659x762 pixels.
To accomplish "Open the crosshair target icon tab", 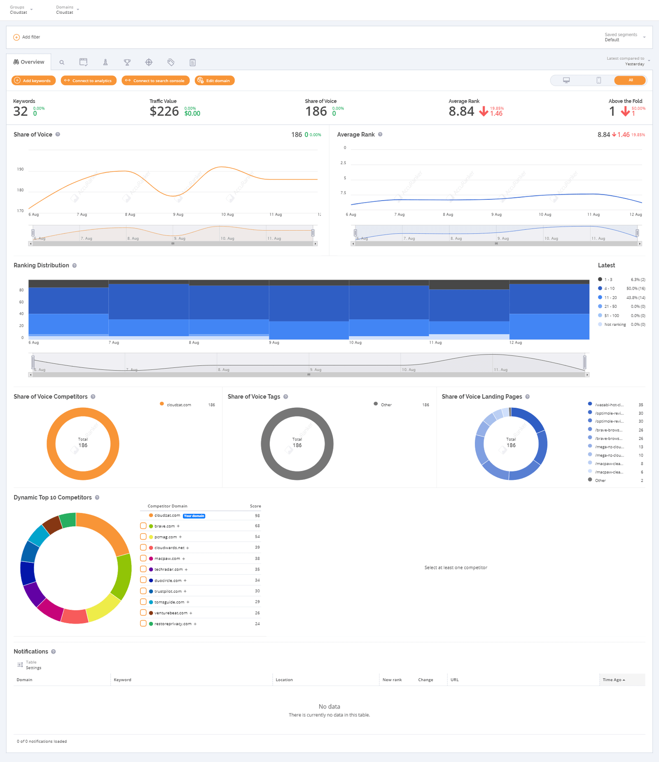I will tap(149, 62).
